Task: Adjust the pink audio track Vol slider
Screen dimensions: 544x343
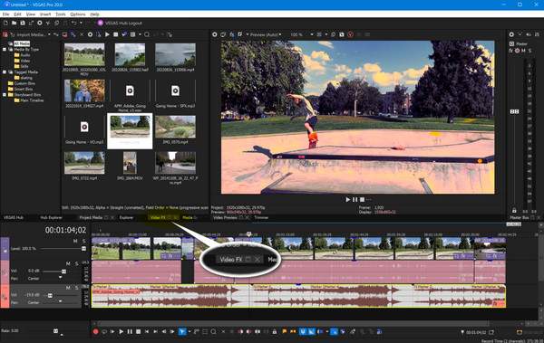Action: click(63, 272)
